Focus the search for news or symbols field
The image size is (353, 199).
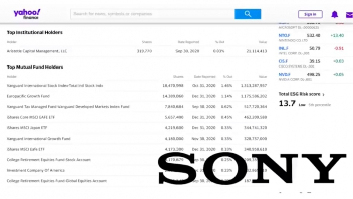point(152,14)
